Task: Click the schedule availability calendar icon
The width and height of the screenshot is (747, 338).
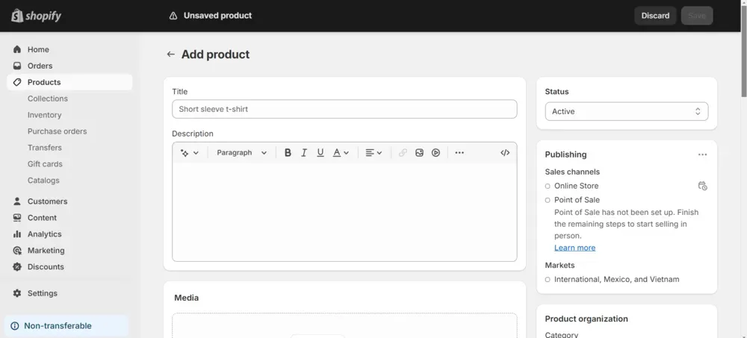Action: pyautogui.click(x=703, y=186)
